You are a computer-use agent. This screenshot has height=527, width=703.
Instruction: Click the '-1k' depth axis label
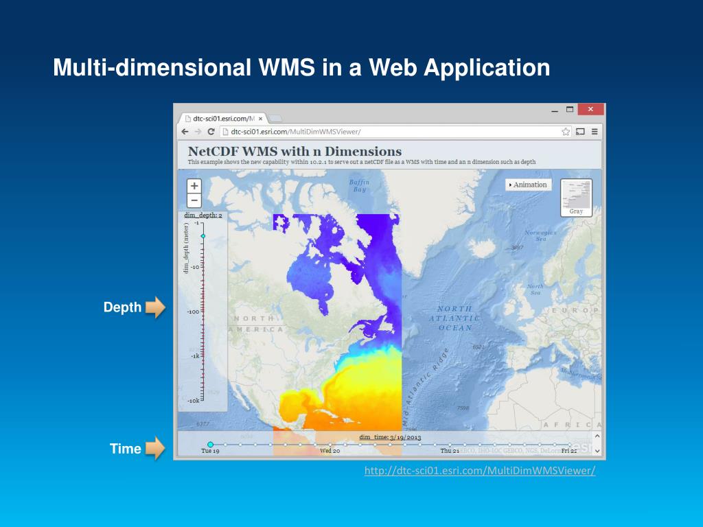195,356
